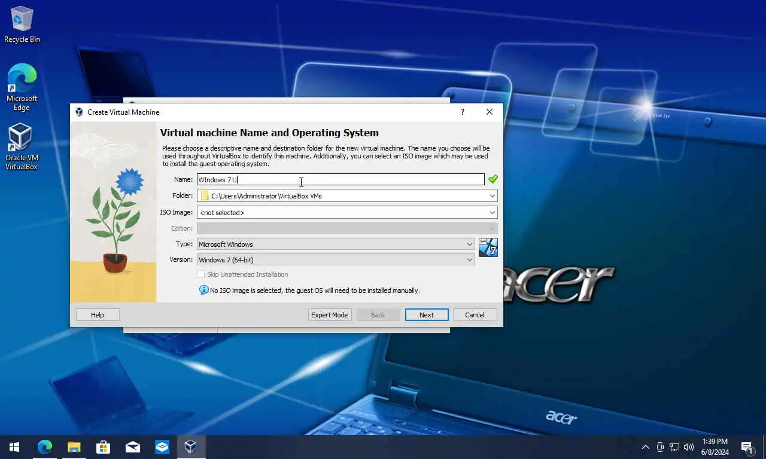Open the blue box app on the taskbar
766x459 pixels.
tap(162, 446)
